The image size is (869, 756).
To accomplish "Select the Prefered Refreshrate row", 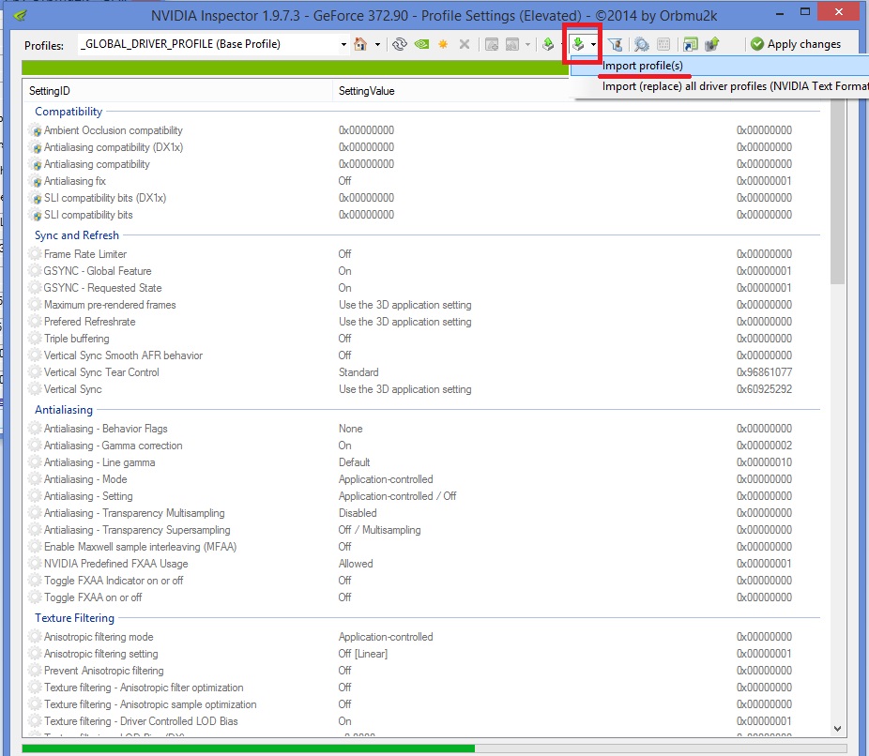I will (426, 322).
